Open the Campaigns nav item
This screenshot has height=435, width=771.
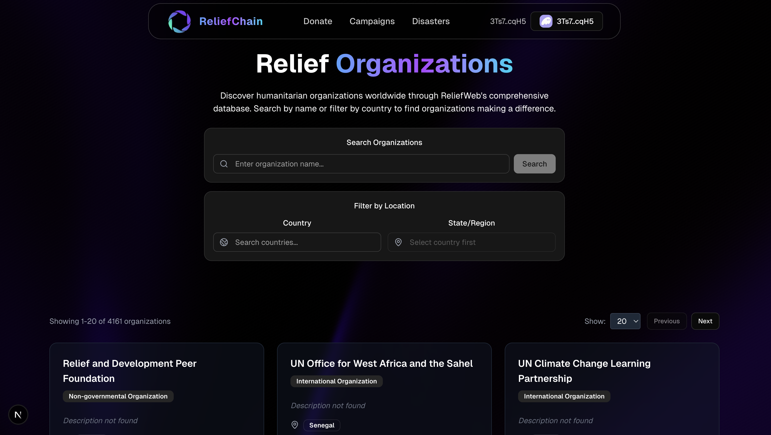[x=372, y=21]
